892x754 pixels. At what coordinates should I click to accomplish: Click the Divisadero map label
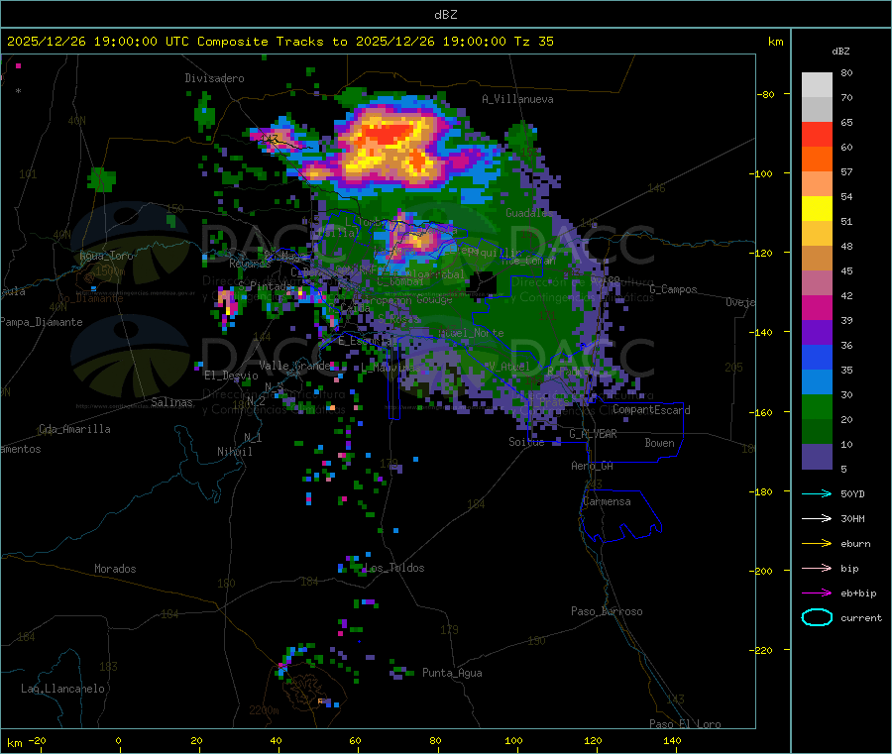(214, 78)
